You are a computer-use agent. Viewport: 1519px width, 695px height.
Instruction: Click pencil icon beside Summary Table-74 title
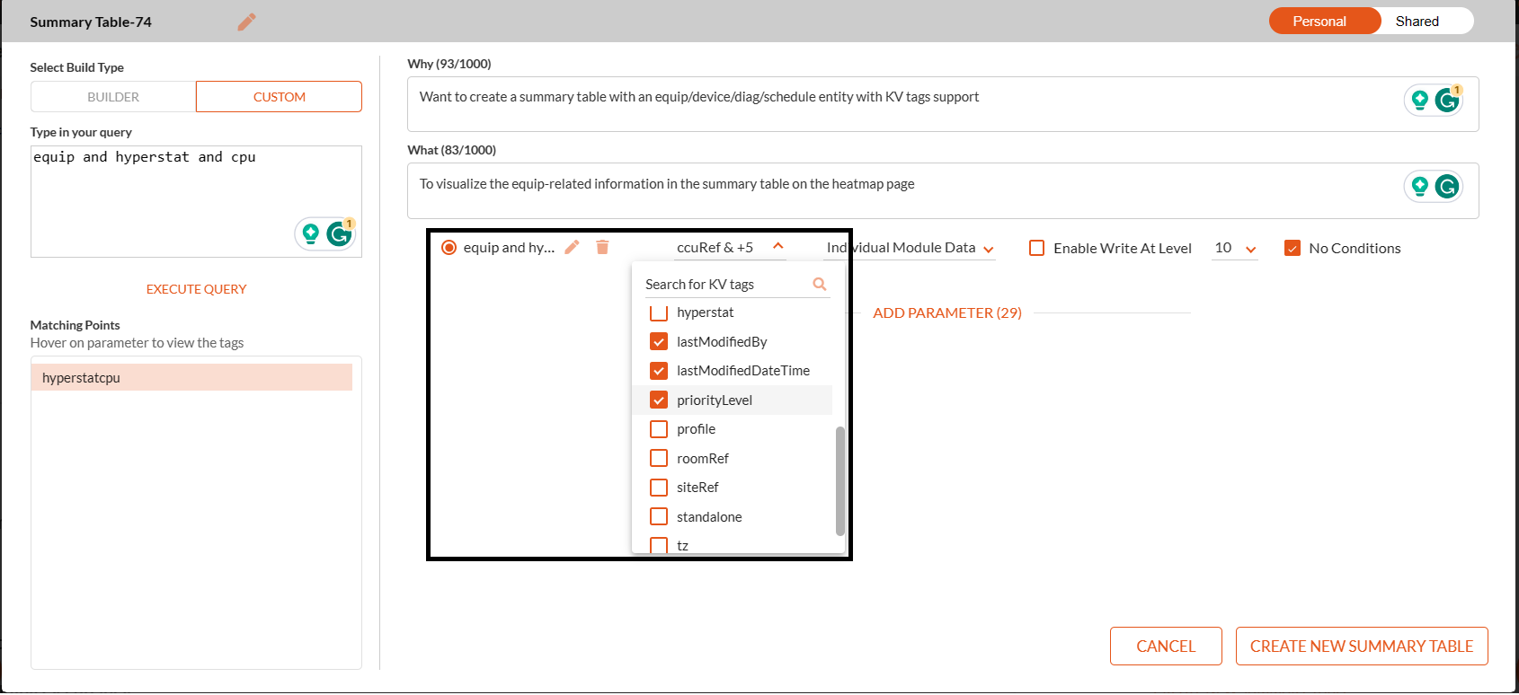[x=246, y=22]
